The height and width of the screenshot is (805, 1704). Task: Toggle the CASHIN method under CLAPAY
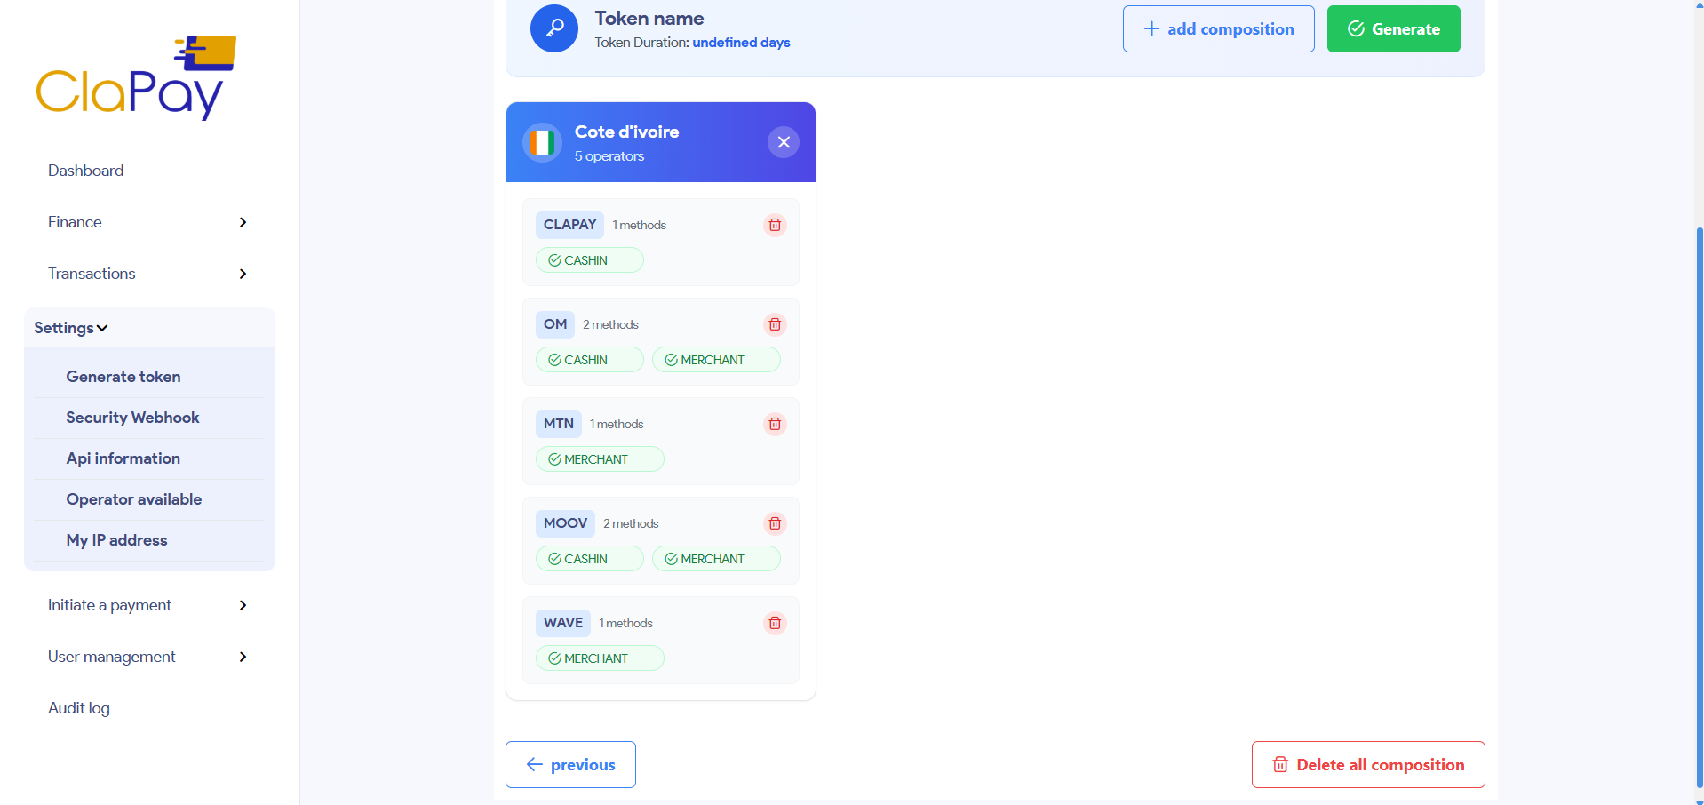click(589, 259)
